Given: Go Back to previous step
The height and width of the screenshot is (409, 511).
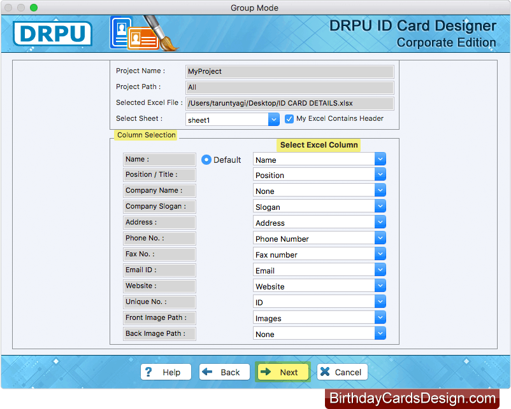Looking at the screenshot, I should click(224, 372).
